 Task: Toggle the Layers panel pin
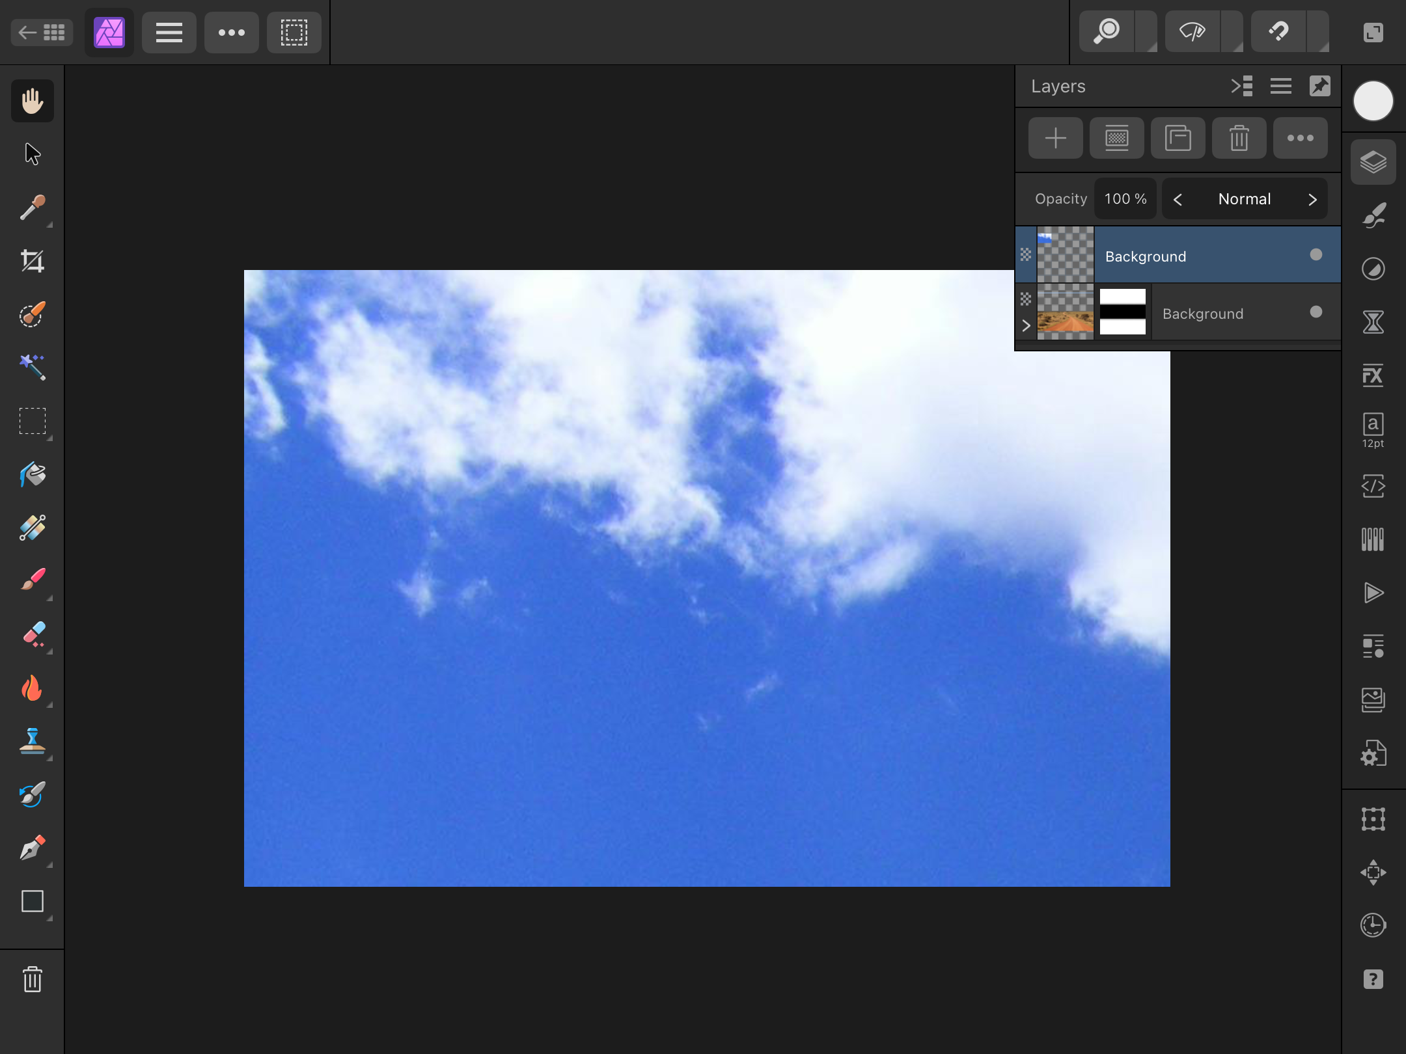(1320, 86)
